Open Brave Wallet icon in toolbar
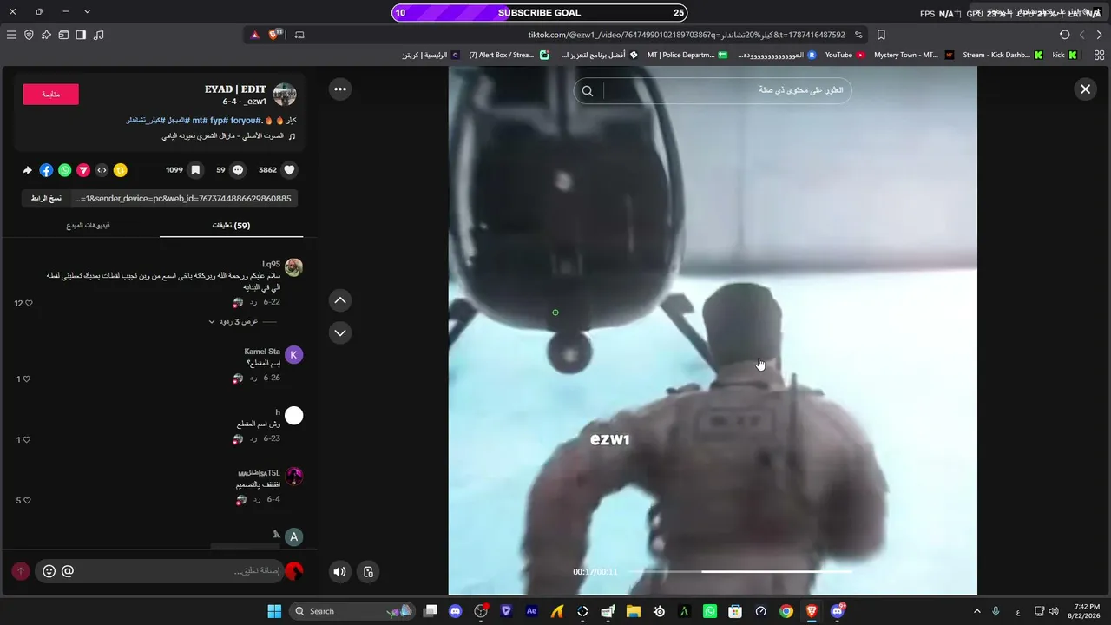1111x625 pixels. point(63,35)
